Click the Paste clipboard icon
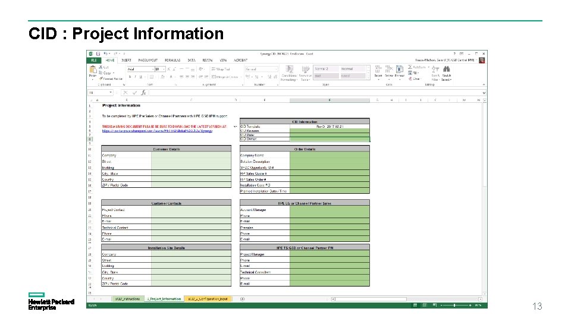Viewport: 571px width, 321px height. click(93, 69)
